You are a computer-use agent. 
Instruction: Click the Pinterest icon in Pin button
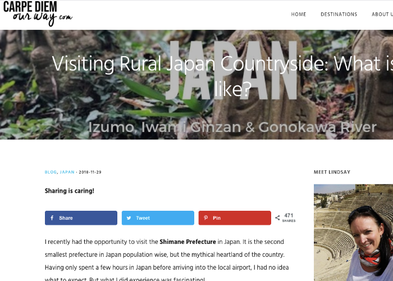206,218
